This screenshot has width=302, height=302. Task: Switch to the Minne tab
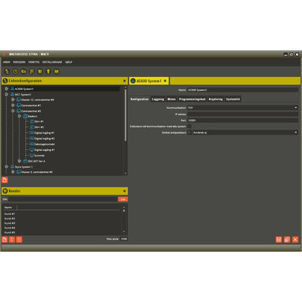pyautogui.click(x=171, y=99)
